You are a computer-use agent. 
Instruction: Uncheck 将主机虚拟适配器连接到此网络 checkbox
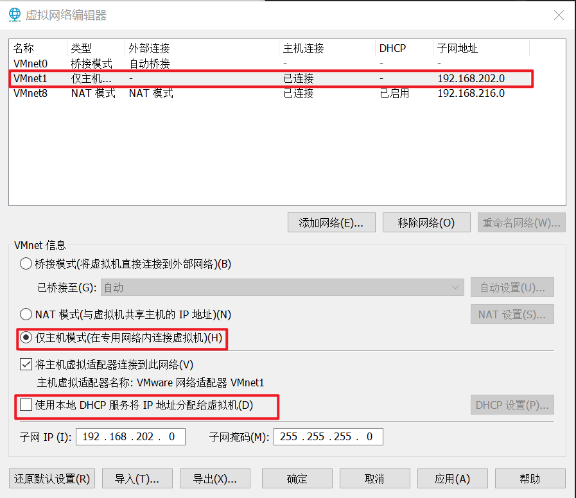(x=26, y=365)
